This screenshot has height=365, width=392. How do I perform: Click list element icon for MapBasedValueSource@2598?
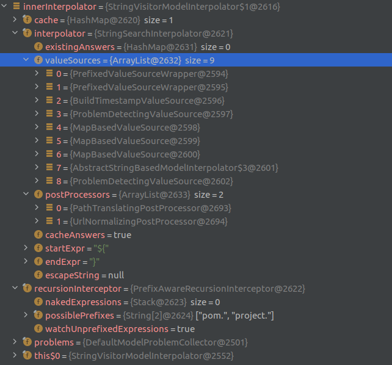tap(49, 127)
